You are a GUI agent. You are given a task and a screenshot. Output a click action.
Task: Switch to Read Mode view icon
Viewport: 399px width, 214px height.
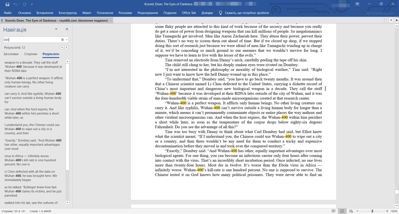[334, 211]
